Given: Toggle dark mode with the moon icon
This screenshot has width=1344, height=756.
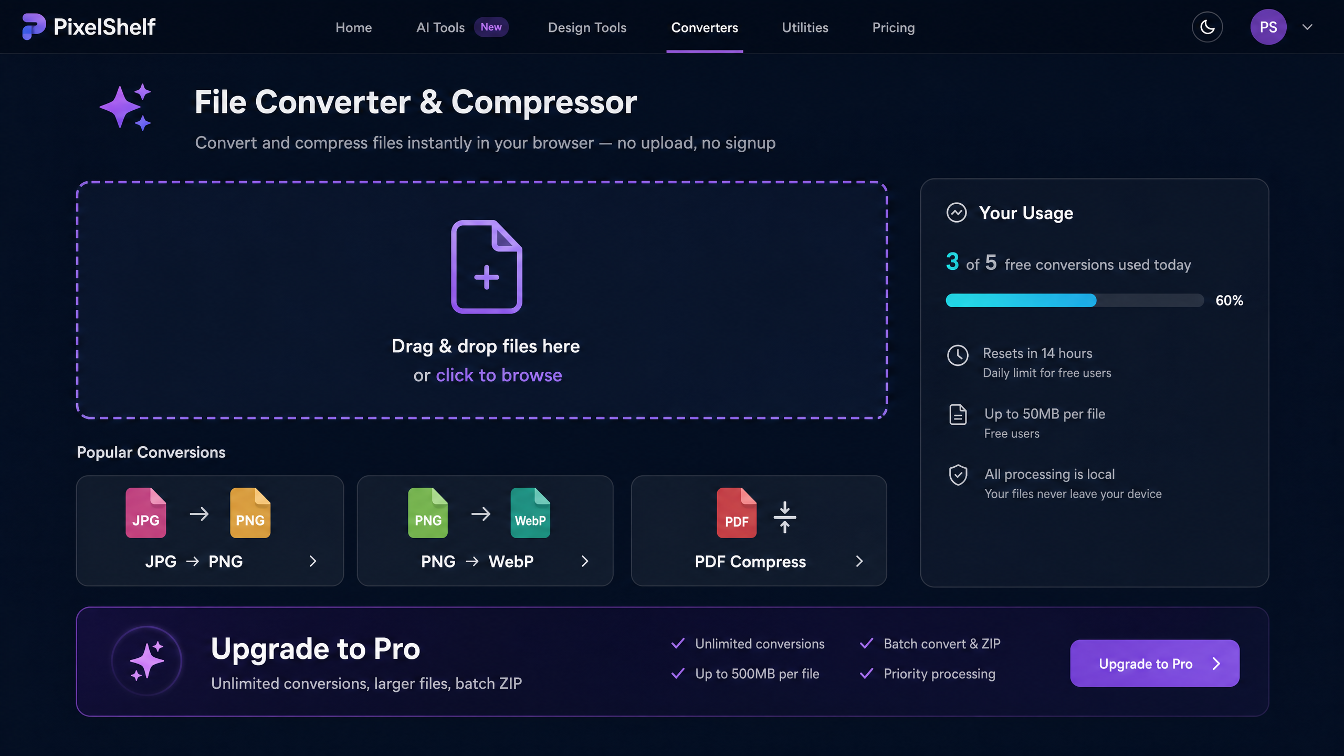Looking at the screenshot, I should point(1207,27).
